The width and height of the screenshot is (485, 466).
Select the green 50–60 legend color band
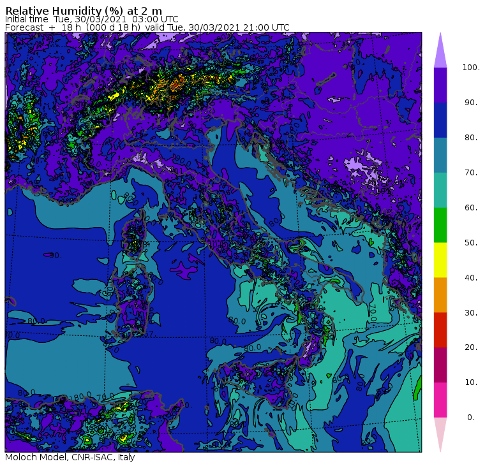(x=440, y=225)
